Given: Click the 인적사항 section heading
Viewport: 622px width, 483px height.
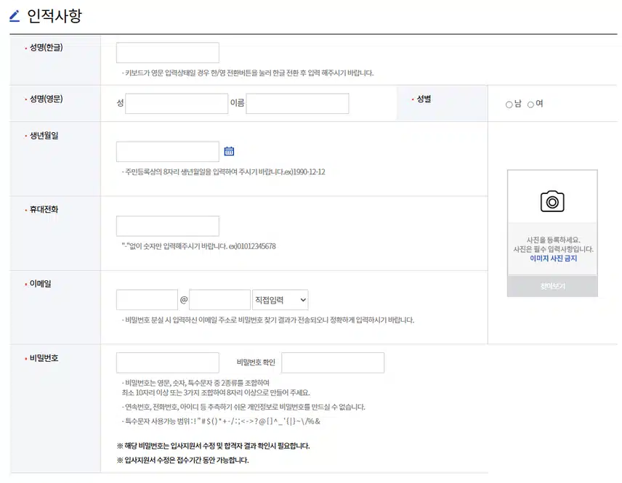Looking at the screenshot, I should [54, 16].
